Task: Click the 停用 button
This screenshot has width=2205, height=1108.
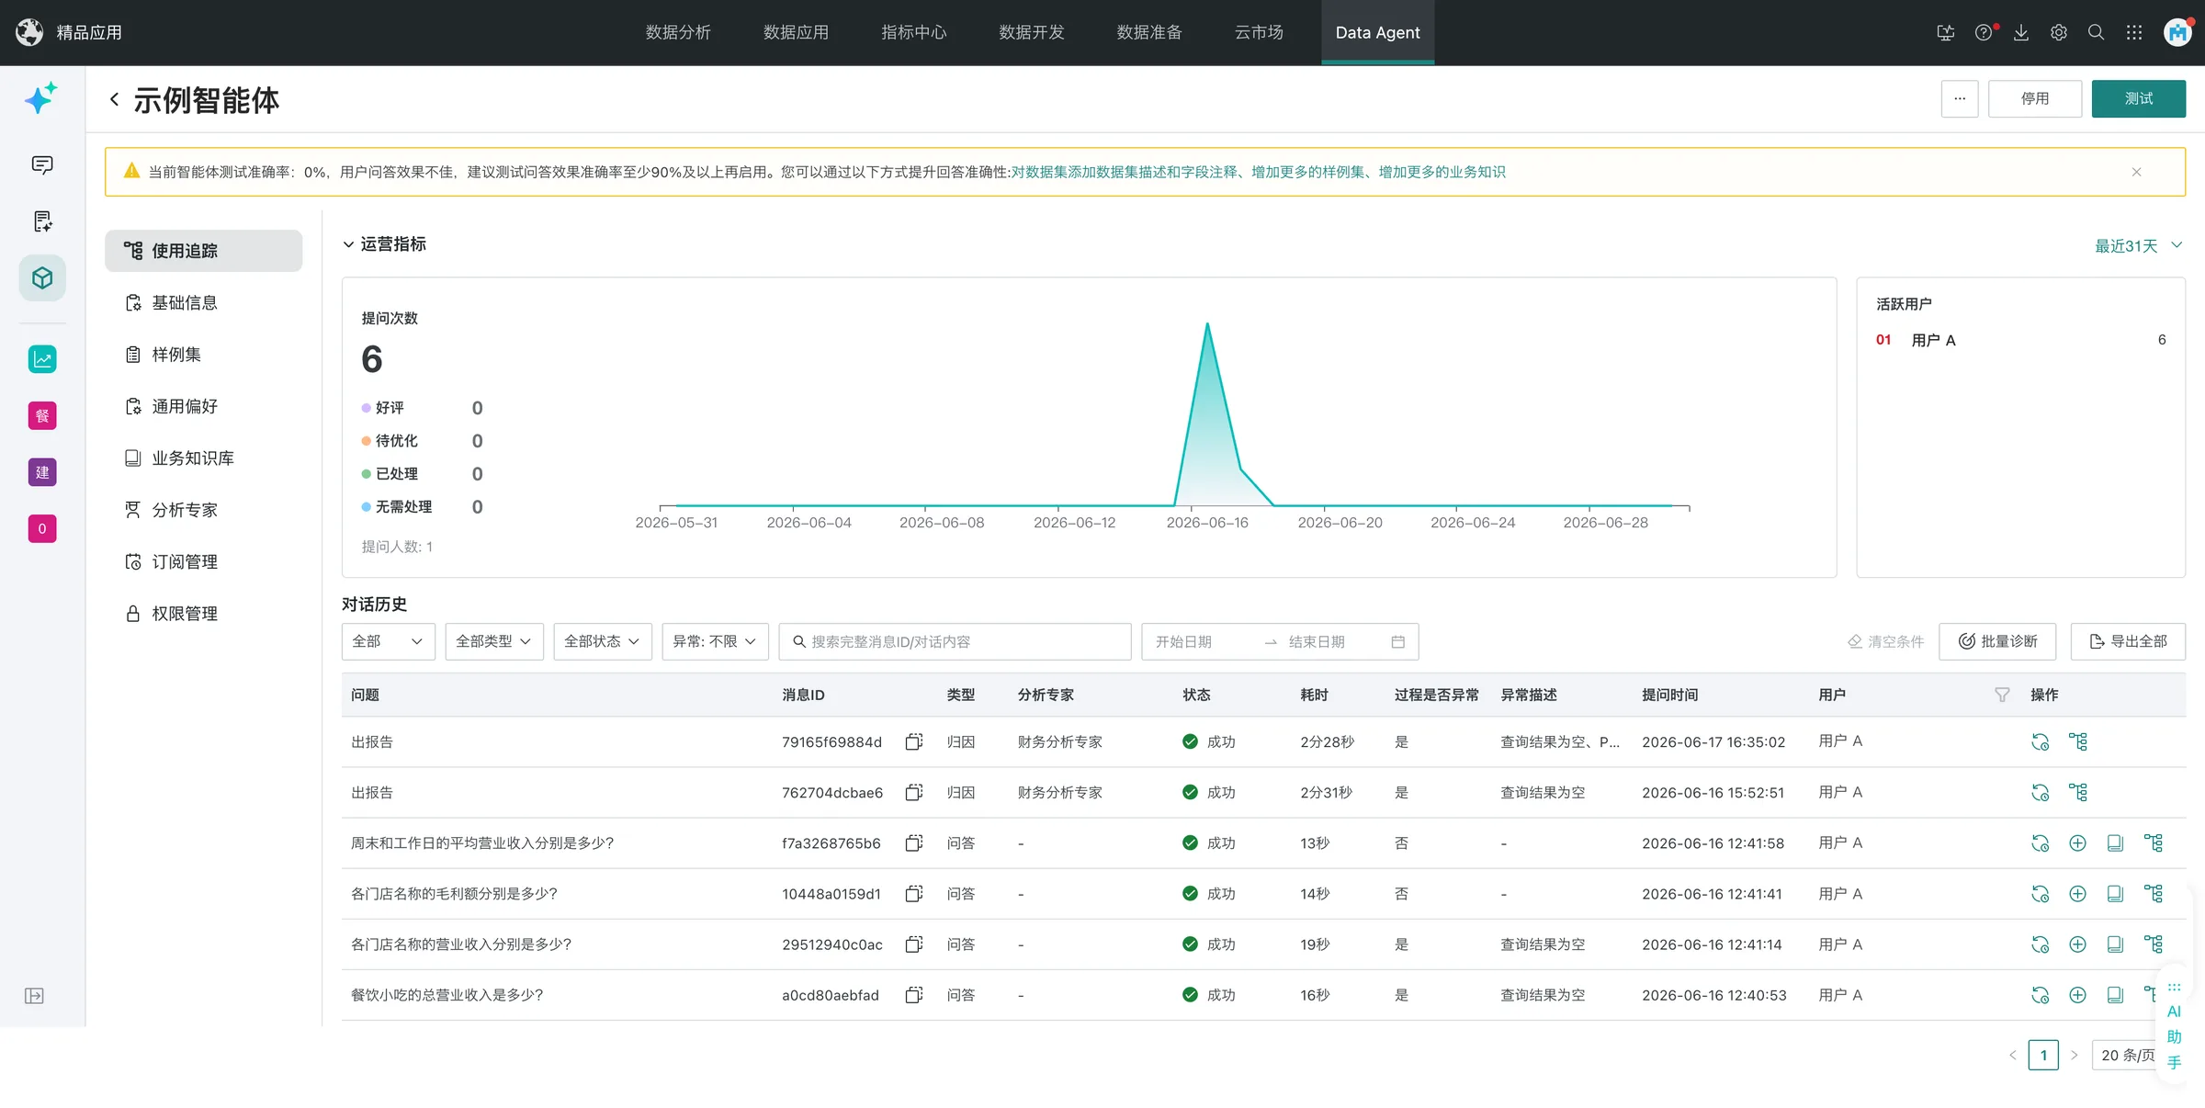Action: click(x=2034, y=98)
